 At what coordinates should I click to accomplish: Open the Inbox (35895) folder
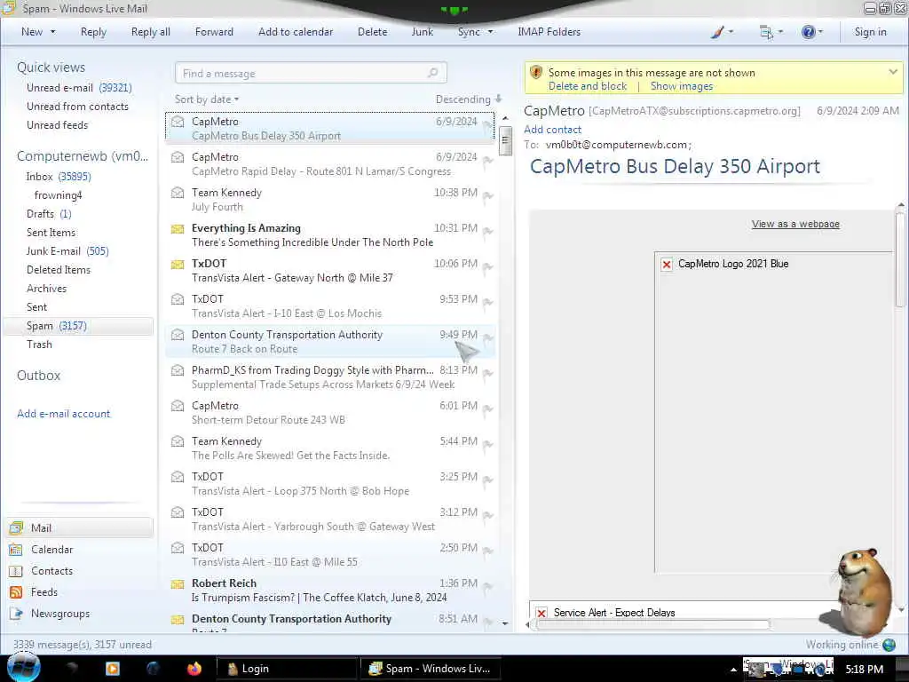58,177
